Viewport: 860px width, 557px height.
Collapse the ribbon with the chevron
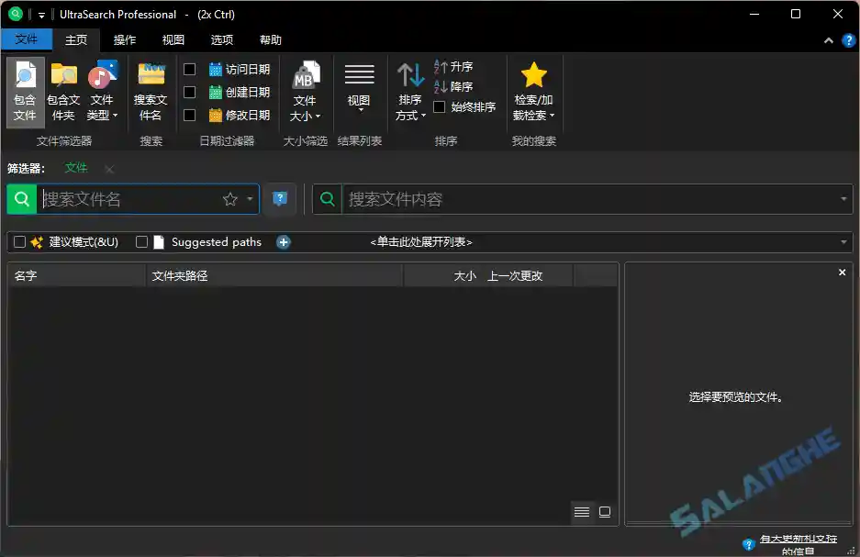click(x=828, y=39)
